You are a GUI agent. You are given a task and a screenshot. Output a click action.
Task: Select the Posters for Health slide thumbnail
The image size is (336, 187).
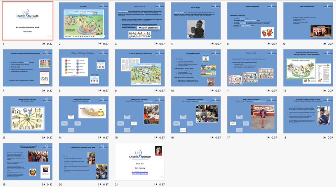[x=252, y=68]
